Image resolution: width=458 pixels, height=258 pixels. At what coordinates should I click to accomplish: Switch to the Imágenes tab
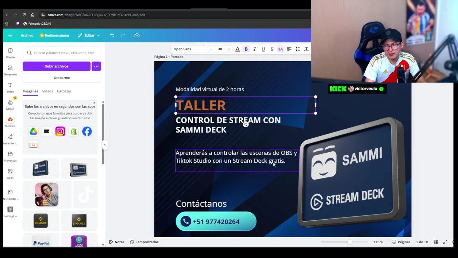coord(30,91)
